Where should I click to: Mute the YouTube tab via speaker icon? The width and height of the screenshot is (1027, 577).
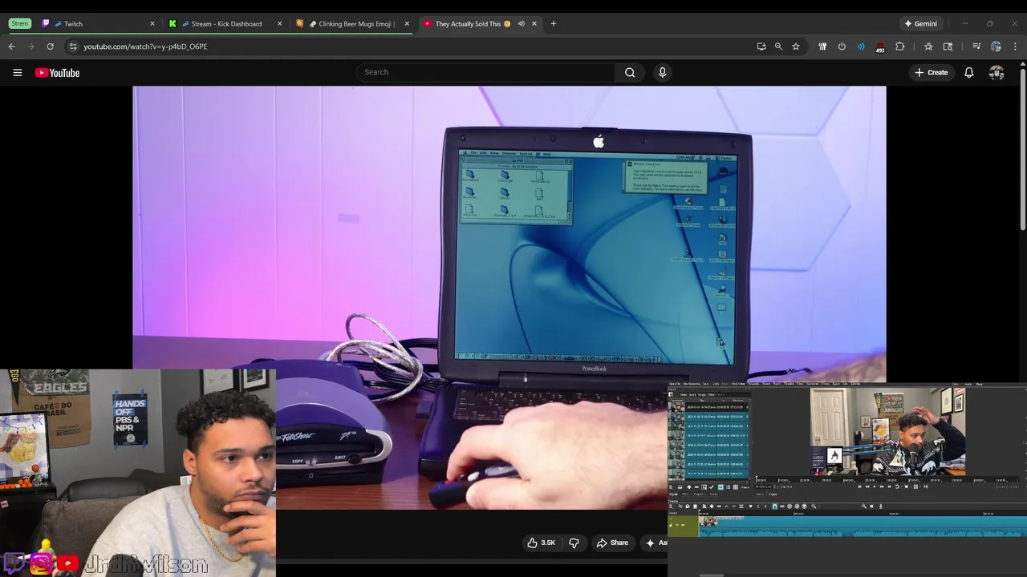click(521, 23)
